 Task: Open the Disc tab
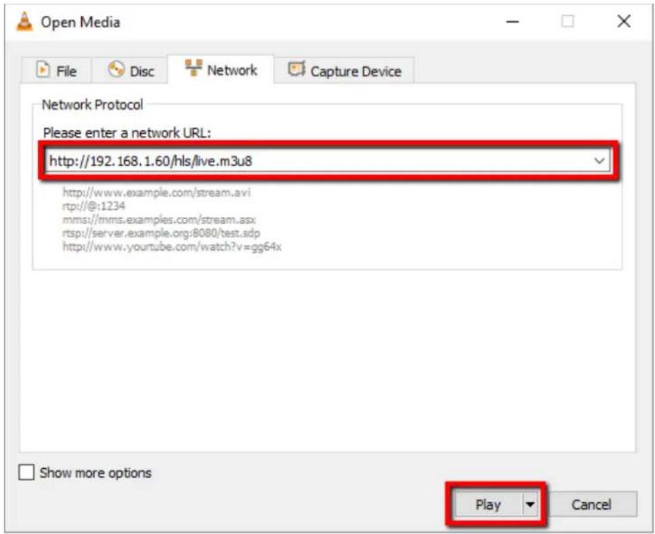pos(130,71)
